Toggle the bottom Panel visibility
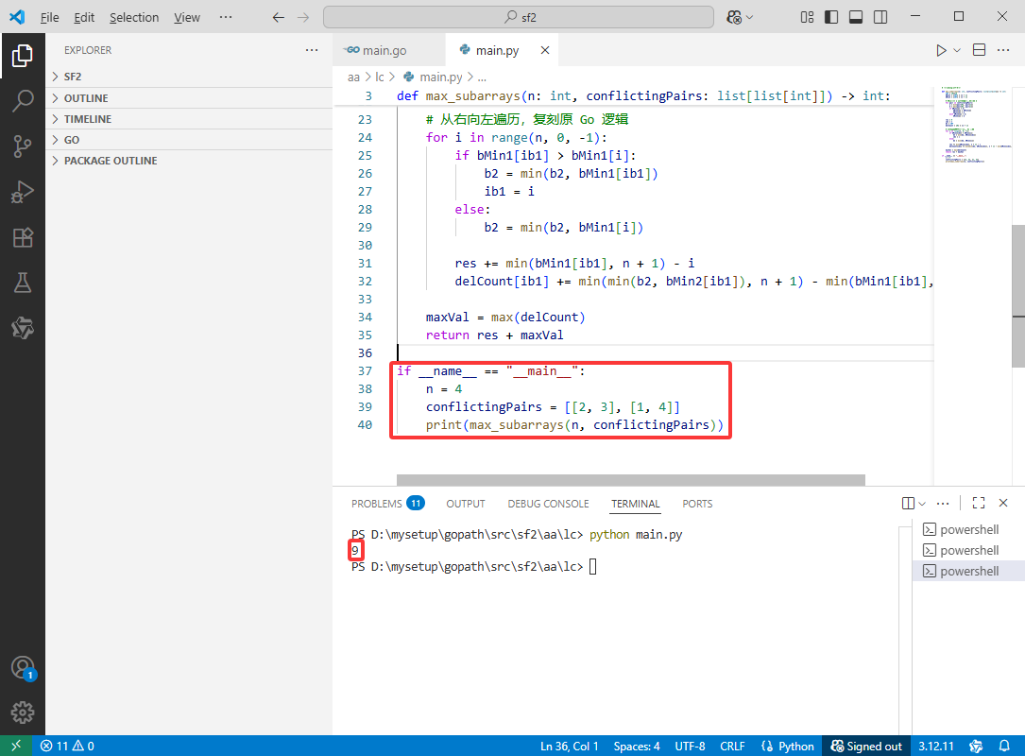 [856, 17]
